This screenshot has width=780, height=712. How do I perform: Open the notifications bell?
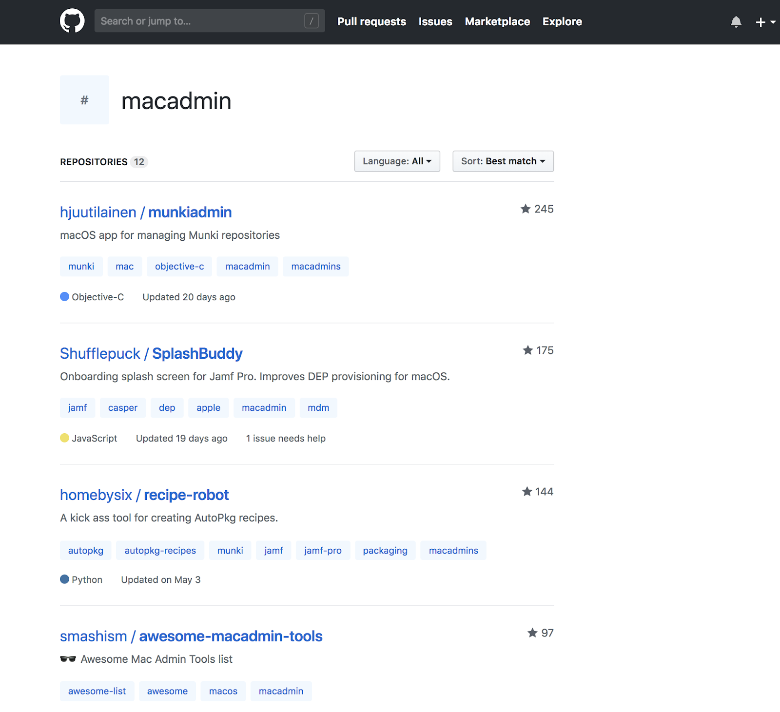(x=736, y=22)
